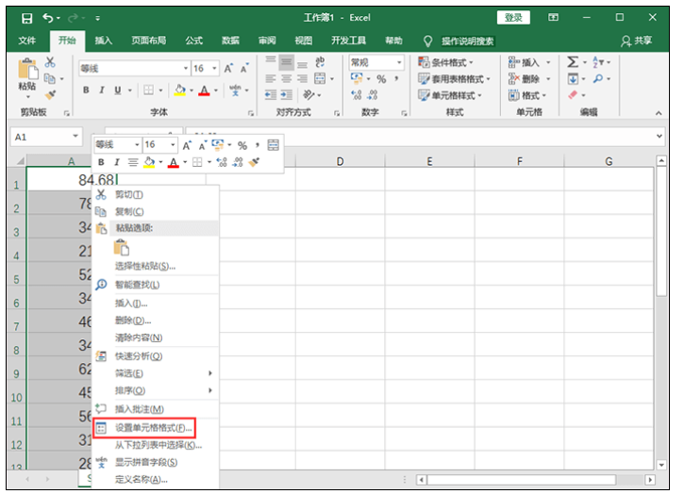
Task: Click the Sort and Filter icon
Action: pyautogui.click(x=597, y=62)
